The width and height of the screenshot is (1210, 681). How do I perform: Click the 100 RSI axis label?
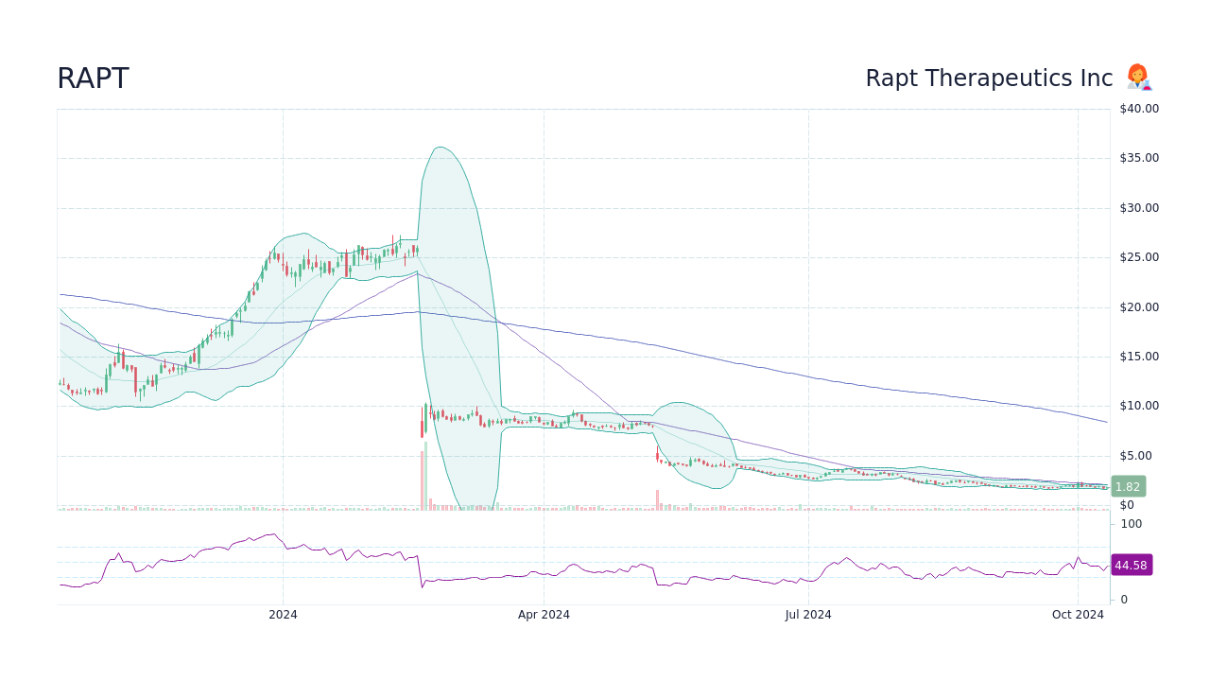tap(1132, 524)
